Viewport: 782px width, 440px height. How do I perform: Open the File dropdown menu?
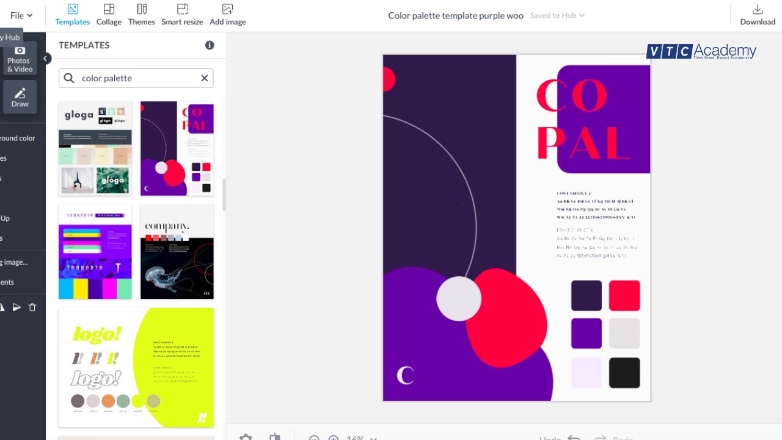tap(21, 15)
